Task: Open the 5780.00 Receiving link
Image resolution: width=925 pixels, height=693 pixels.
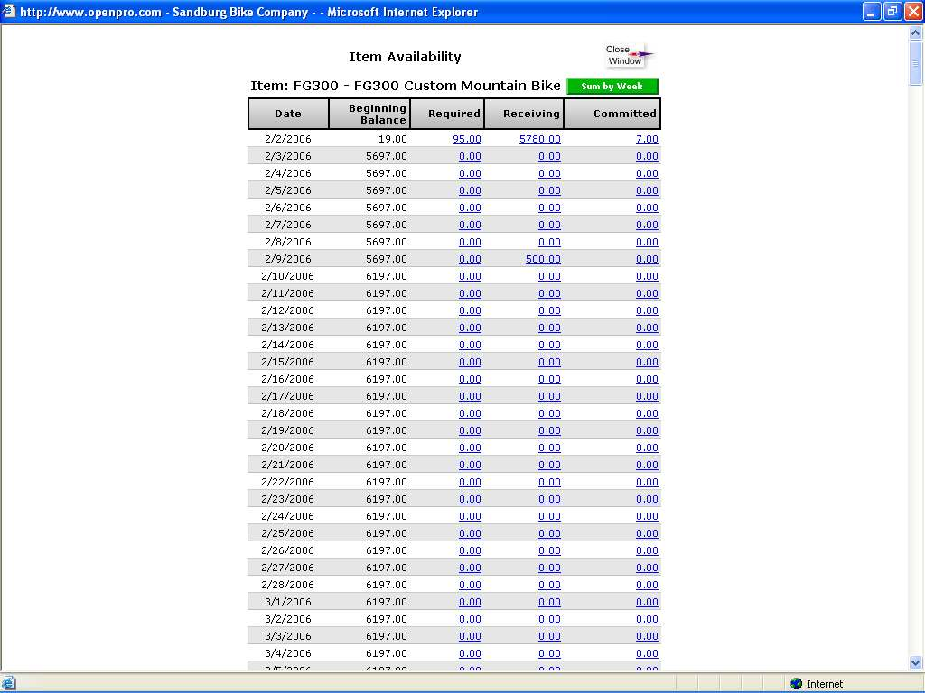Action: pos(539,139)
